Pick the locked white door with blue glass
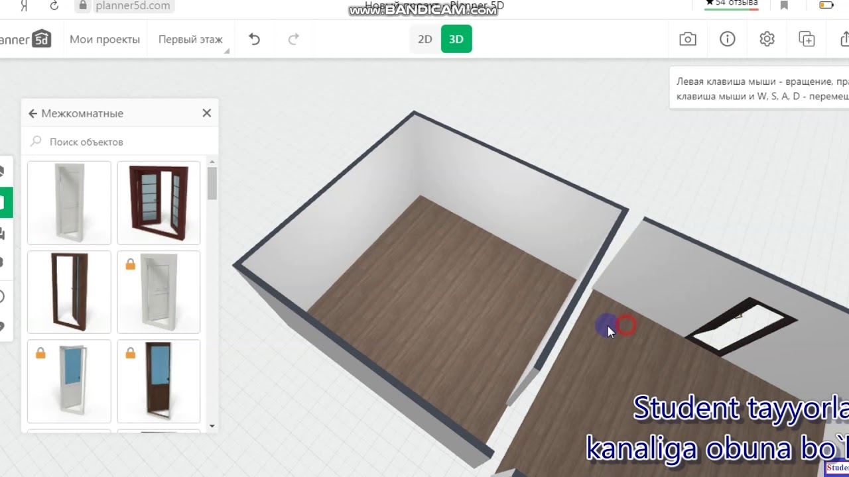The image size is (849, 477). coord(69,382)
